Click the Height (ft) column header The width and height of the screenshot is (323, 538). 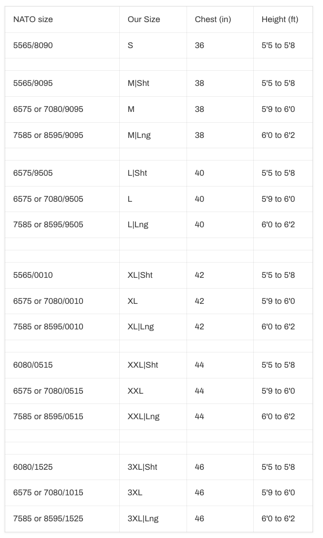click(280, 20)
